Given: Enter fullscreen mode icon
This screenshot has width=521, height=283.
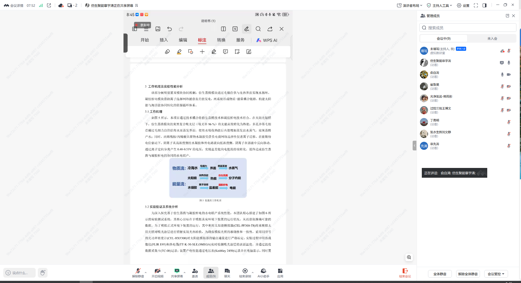Looking at the screenshot, I should coord(476,5).
